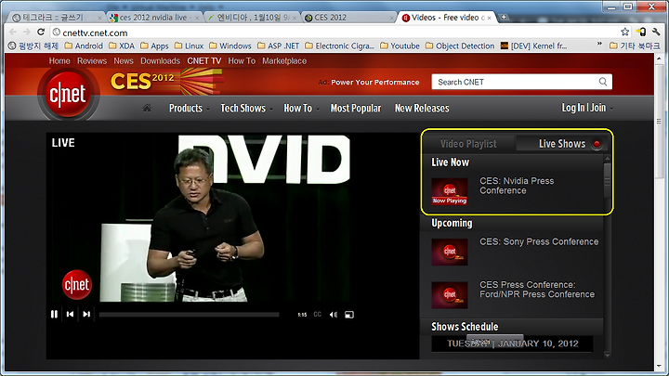The image size is (669, 376).
Task: Toggle closed captions CC
Action: pyautogui.click(x=317, y=314)
